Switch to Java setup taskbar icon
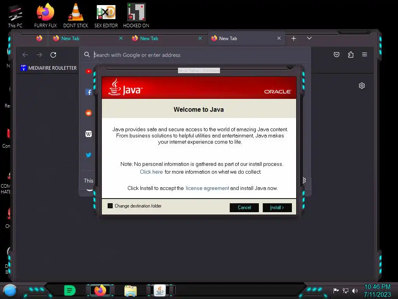Image resolution: width=398 pixels, height=299 pixels. (x=161, y=290)
